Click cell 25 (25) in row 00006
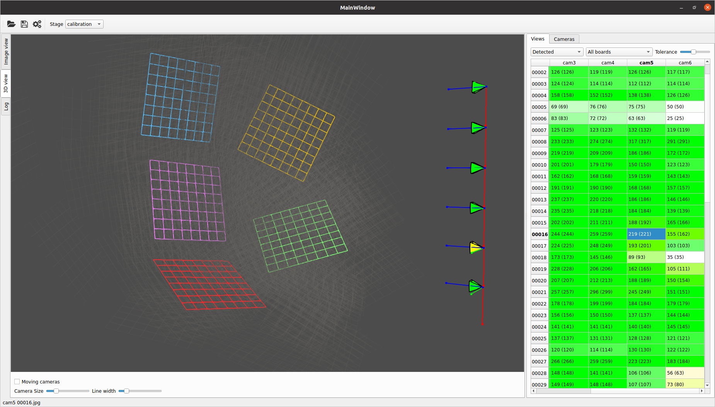Viewport: 715px width, 407px height. pyautogui.click(x=685, y=118)
